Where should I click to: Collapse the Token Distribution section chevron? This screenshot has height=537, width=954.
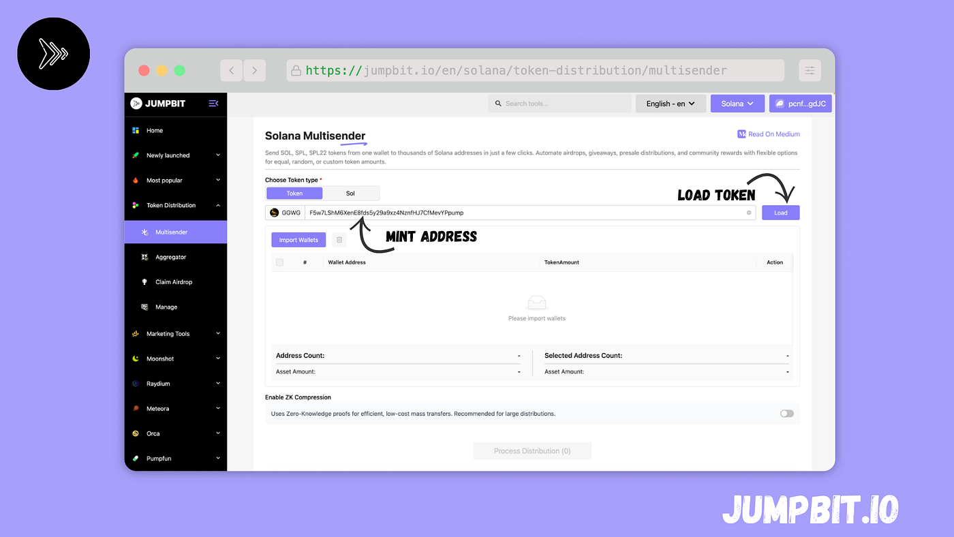pyautogui.click(x=218, y=205)
